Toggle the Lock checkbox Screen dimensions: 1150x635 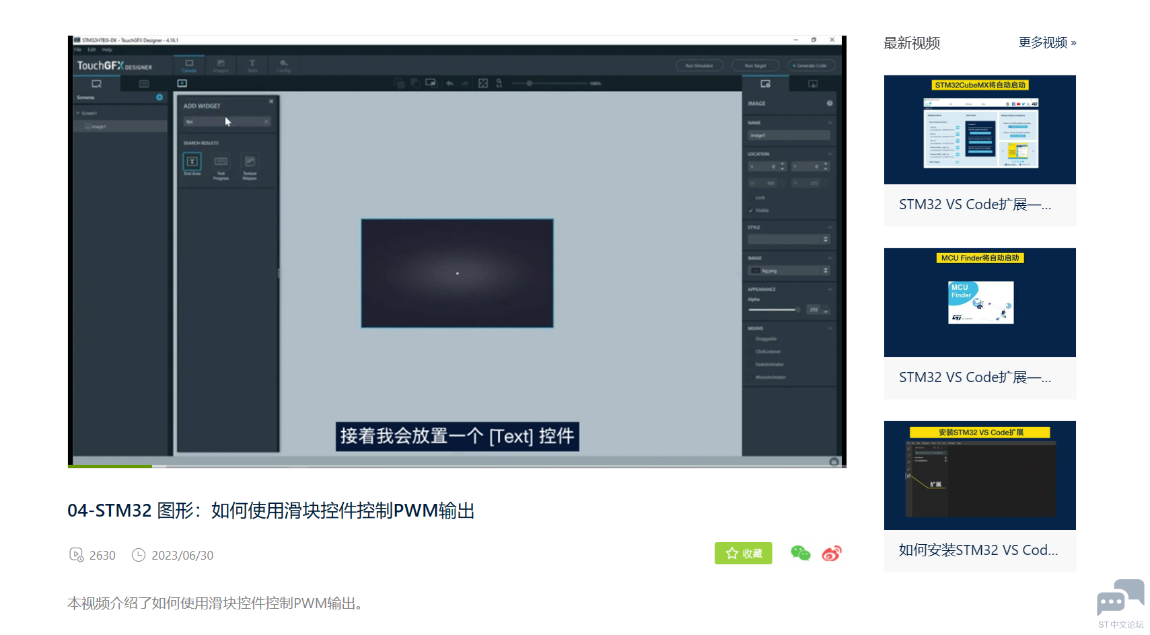751,198
